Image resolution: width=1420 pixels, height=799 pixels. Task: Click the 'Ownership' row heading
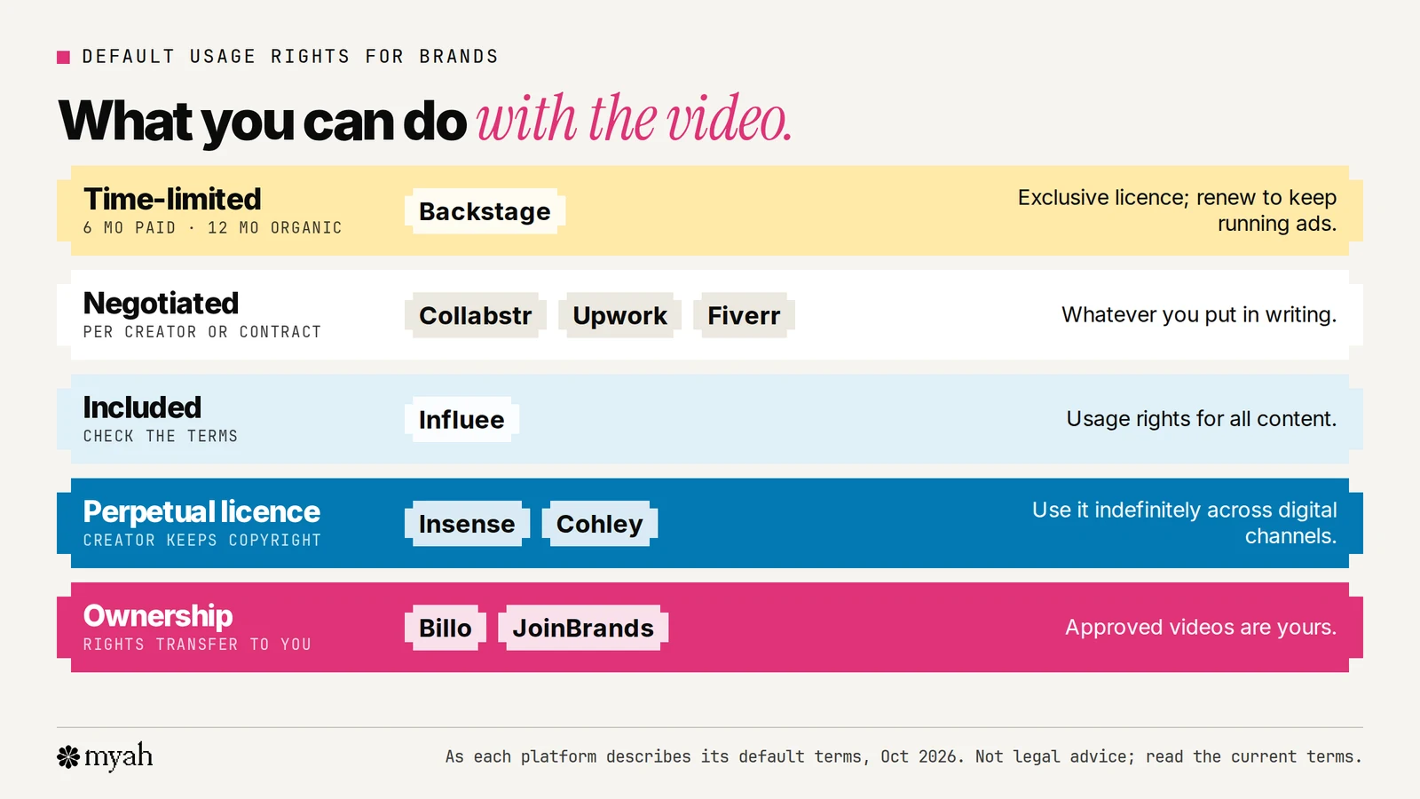tap(158, 616)
